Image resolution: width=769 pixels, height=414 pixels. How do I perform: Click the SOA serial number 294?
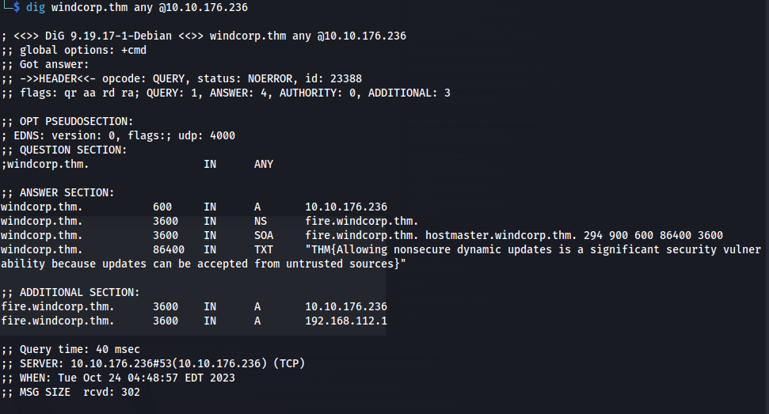(x=592, y=235)
